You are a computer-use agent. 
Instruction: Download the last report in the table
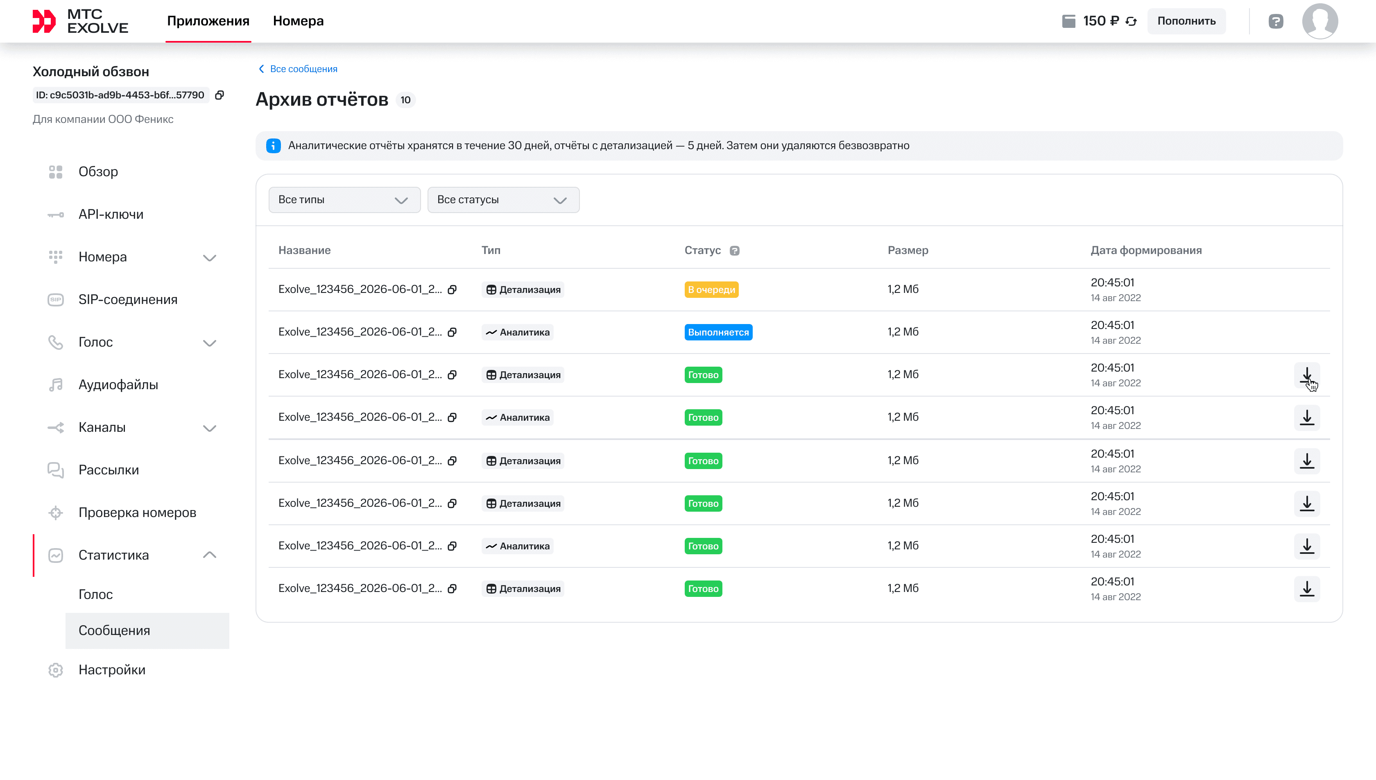tap(1307, 588)
